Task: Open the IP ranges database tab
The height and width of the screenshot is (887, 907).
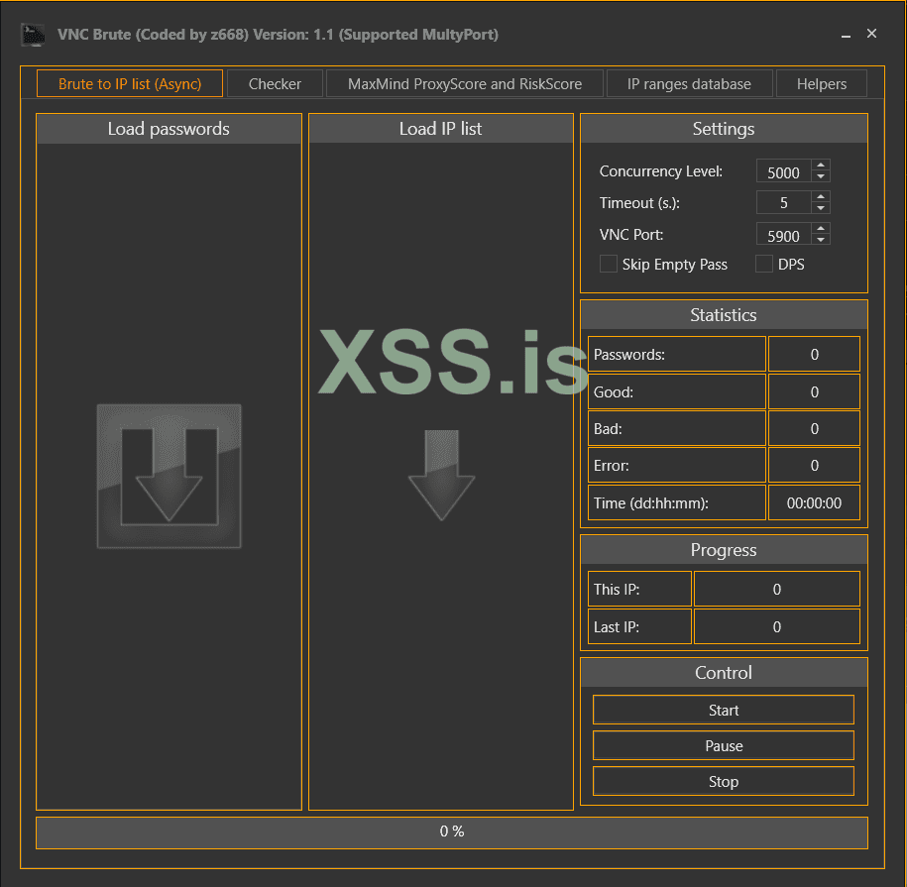Action: 689,84
